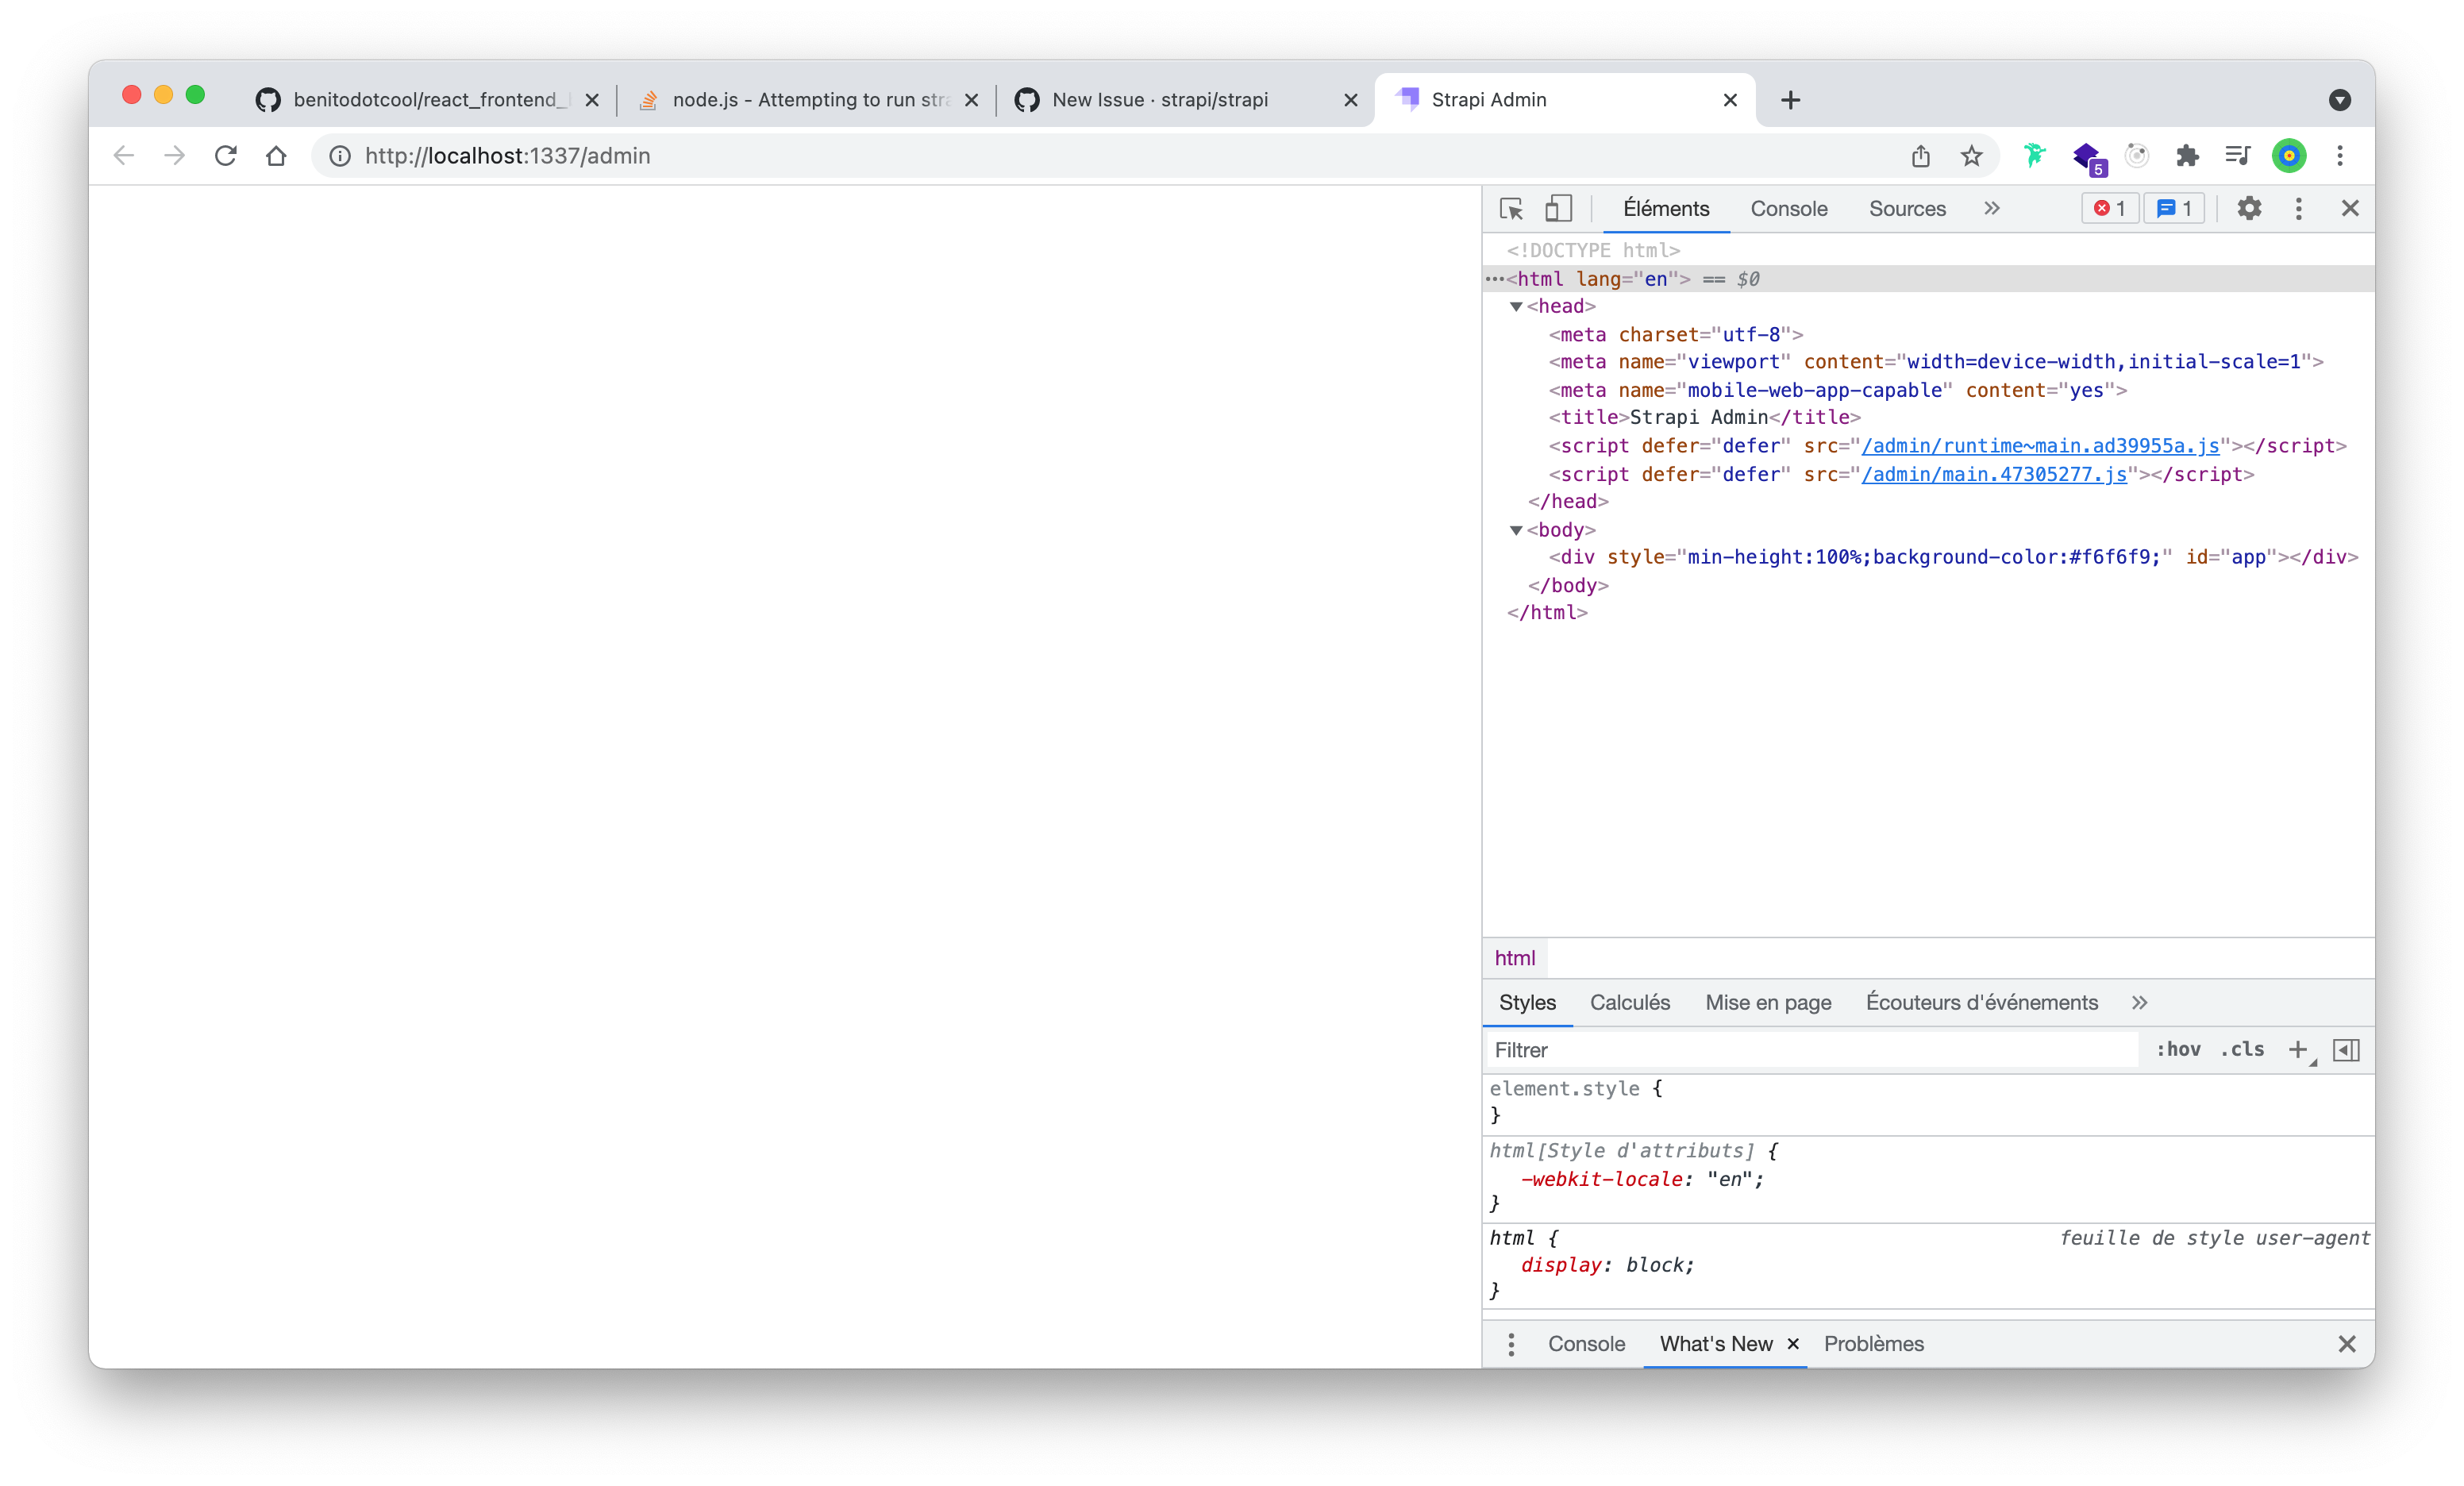Viewport: 2464px width, 1486px height.
Task: Enable :hov pseudo-class forcing in Styles
Action: (x=2179, y=1050)
